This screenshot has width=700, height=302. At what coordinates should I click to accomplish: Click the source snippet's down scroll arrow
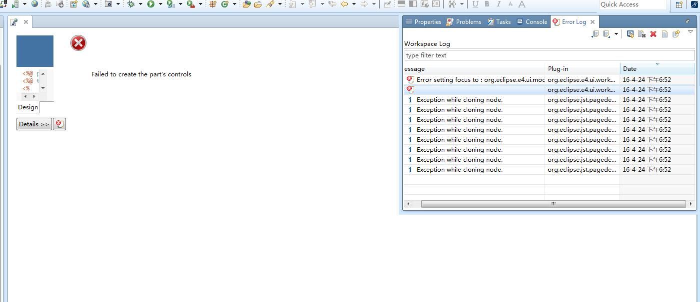point(43,88)
